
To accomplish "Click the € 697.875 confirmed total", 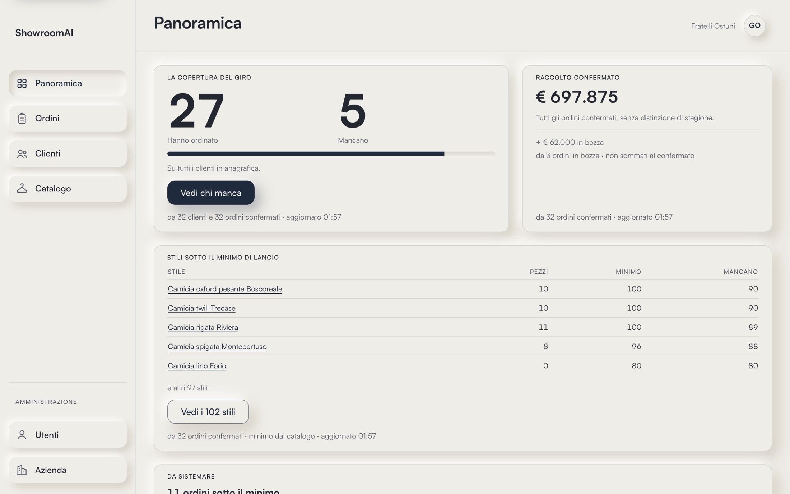I will [577, 97].
